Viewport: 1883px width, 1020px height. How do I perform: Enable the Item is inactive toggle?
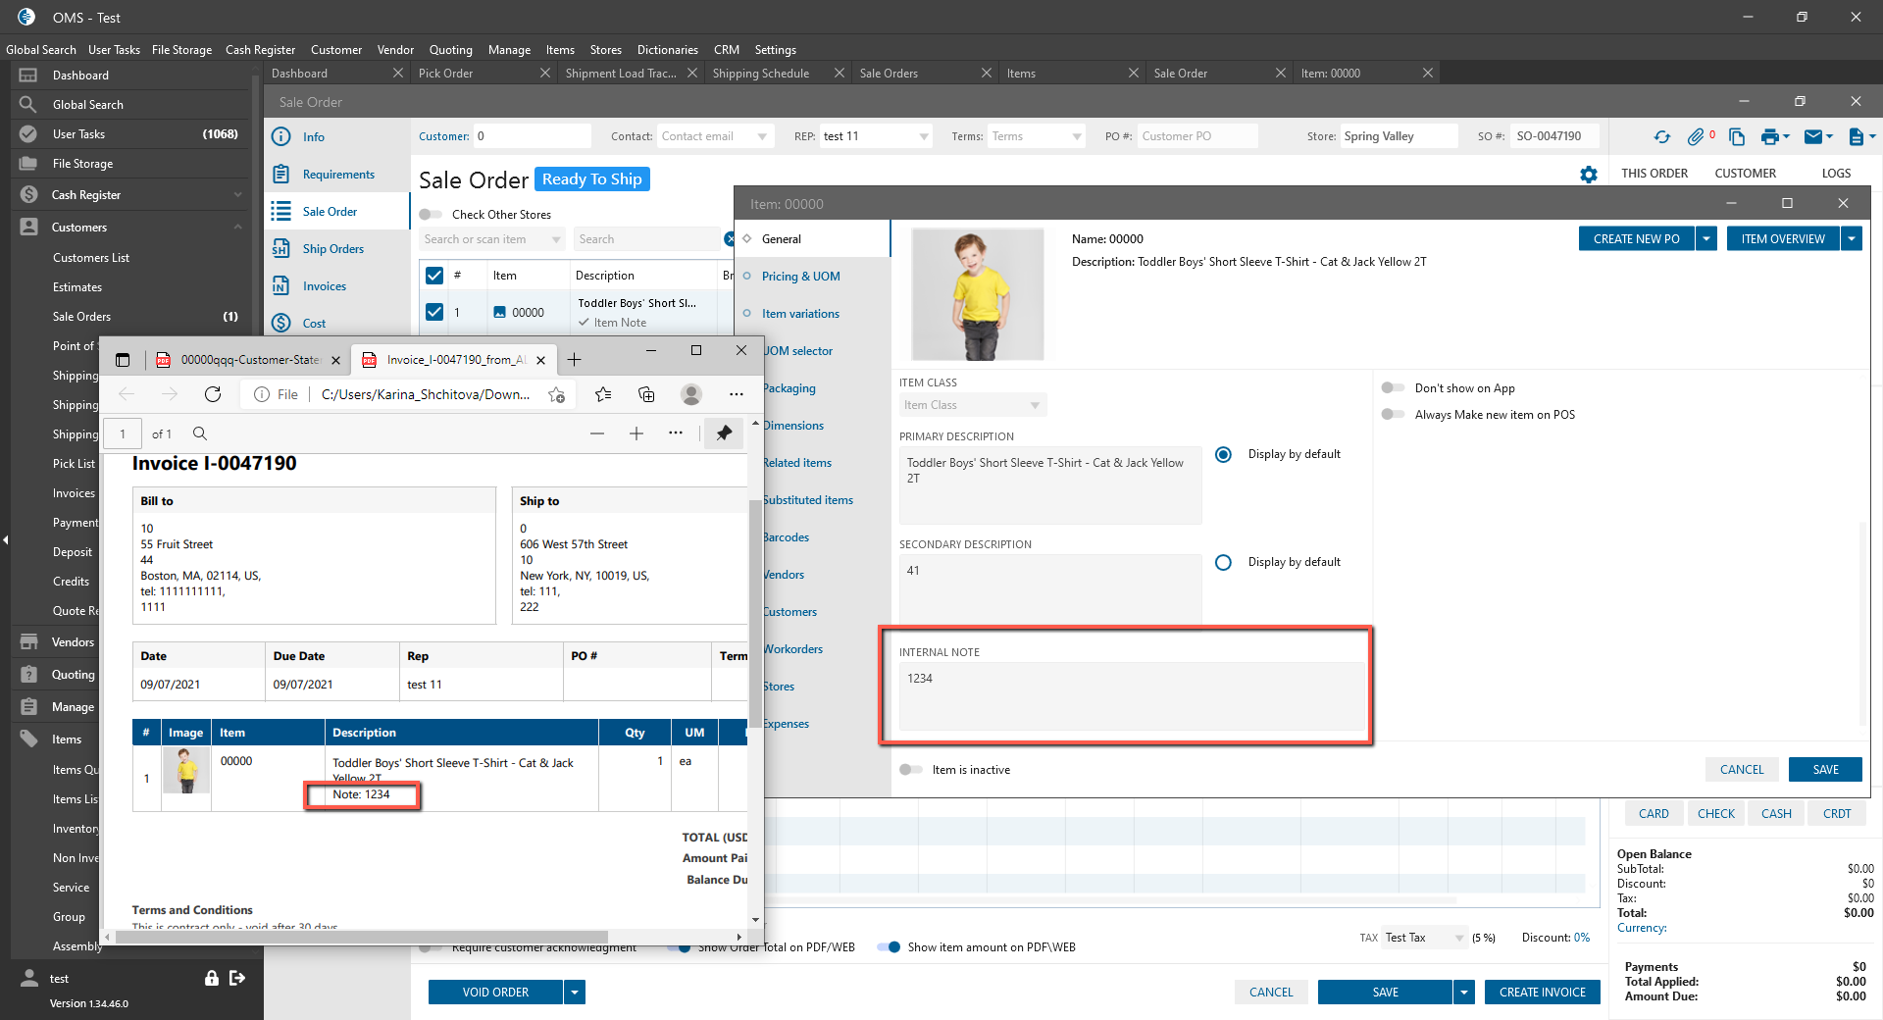(x=911, y=770)
